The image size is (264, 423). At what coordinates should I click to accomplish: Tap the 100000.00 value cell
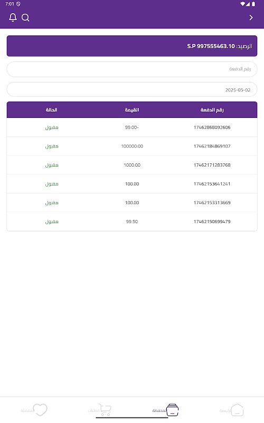pyautogui.click(x=132, y=146)
